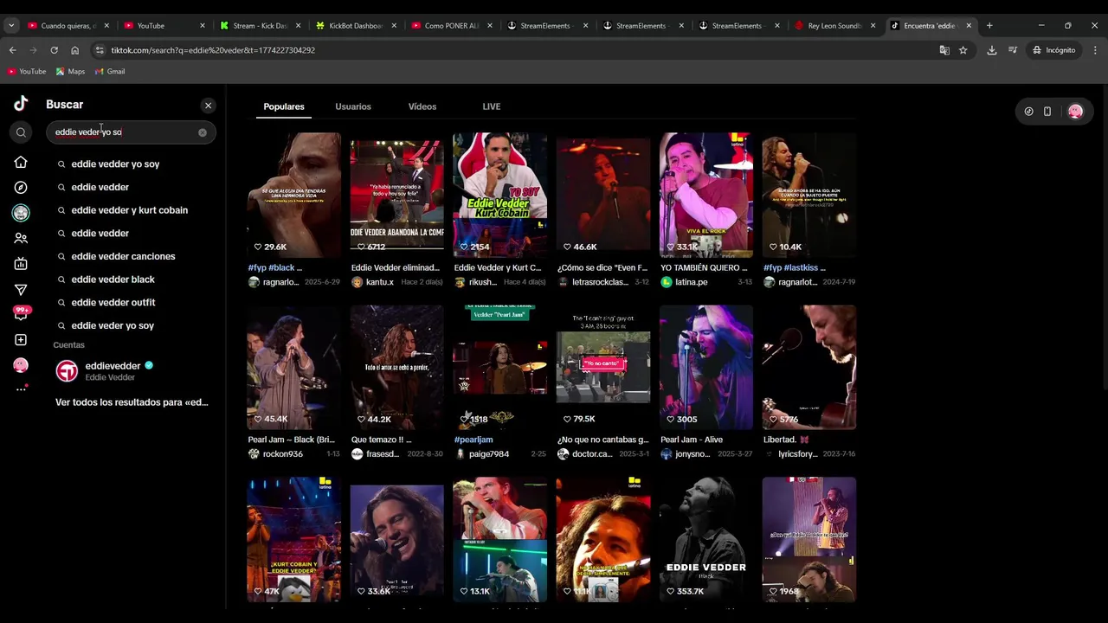This screenshot has height=623, width=1108.
Task: Click the address bar URL
Action: click(x=213, y=50)
